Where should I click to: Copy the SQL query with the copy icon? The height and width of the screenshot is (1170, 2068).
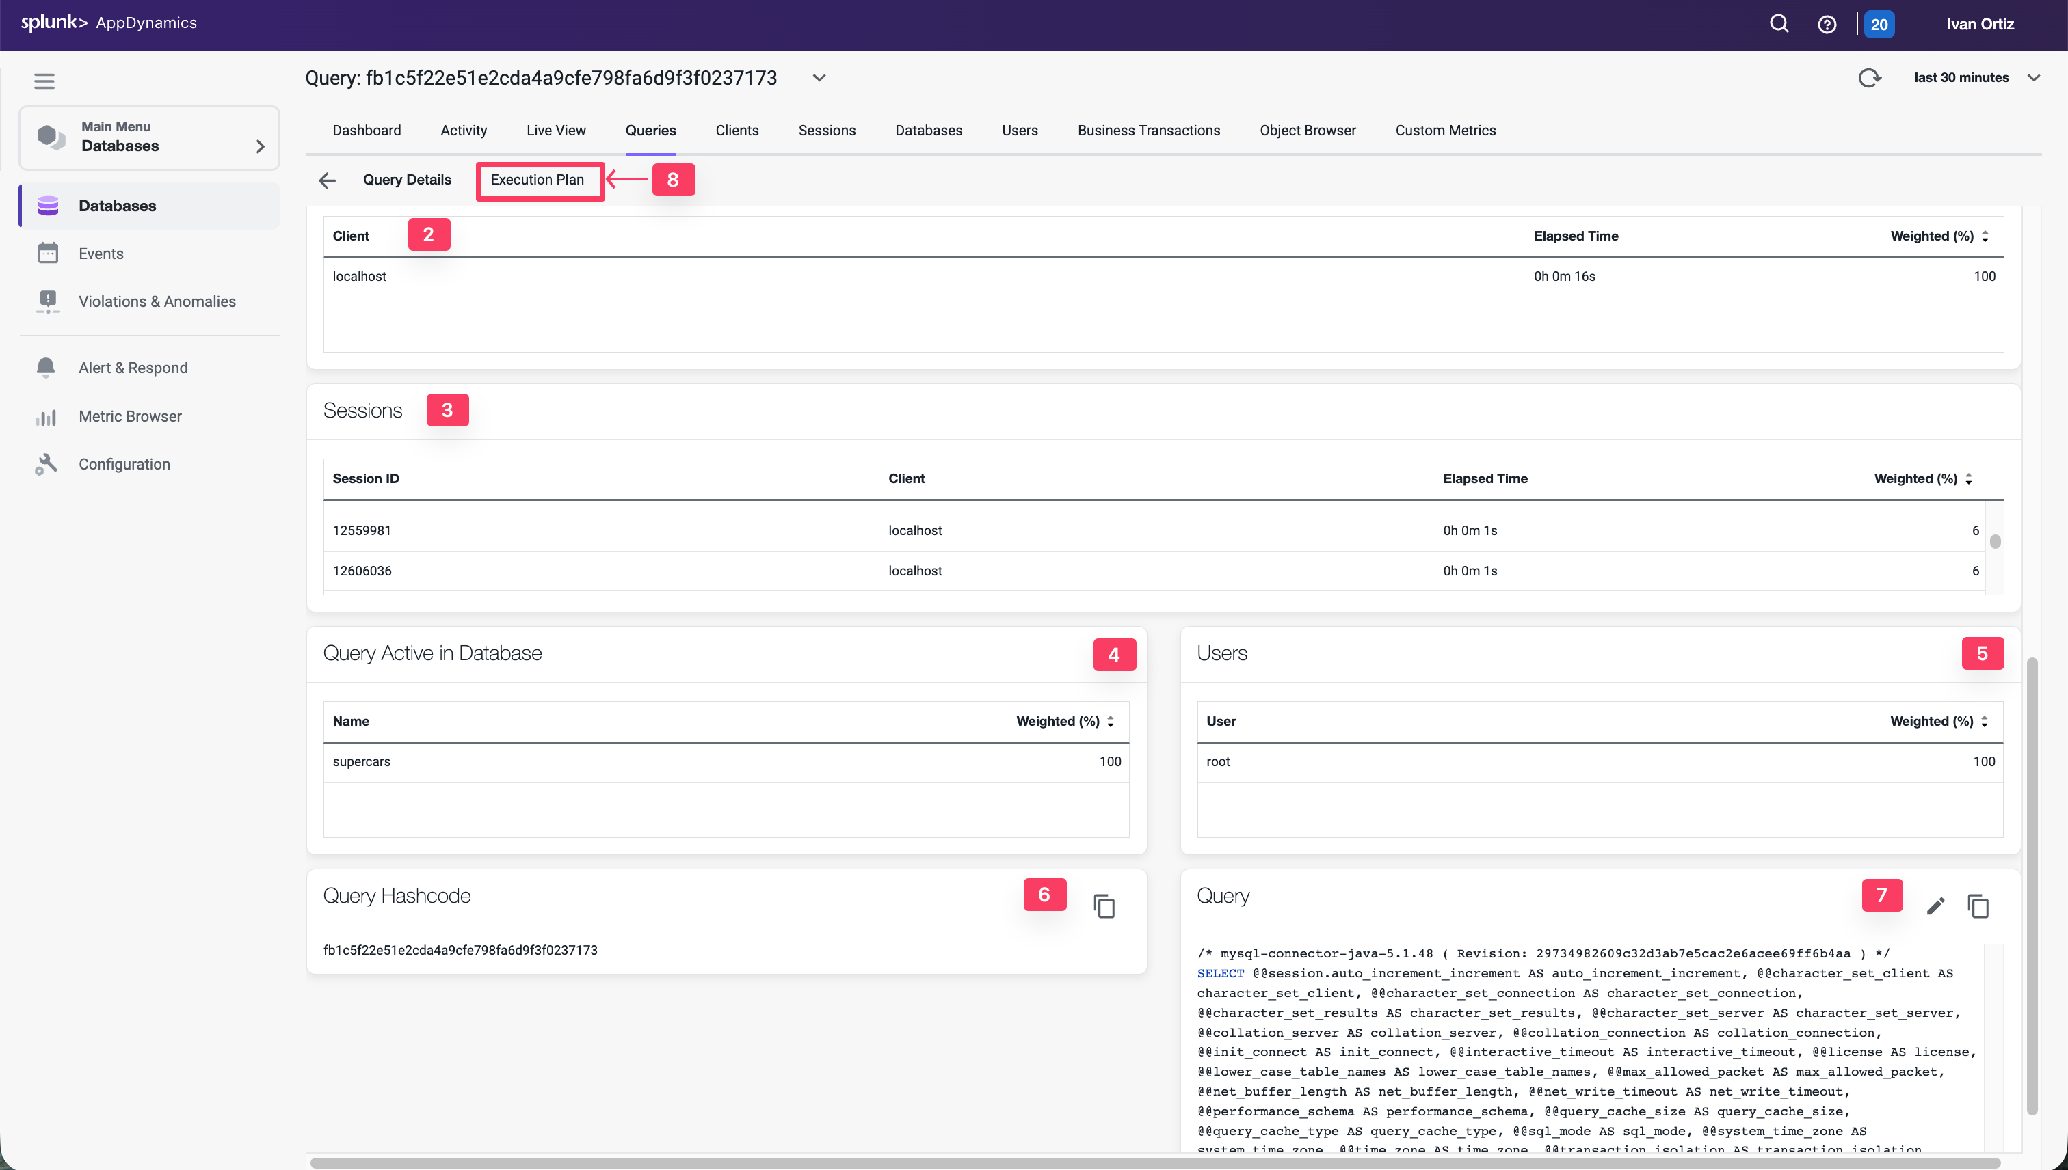(1978, 905)
